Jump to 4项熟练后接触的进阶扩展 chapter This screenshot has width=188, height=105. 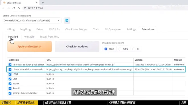[x=122, y=103]
